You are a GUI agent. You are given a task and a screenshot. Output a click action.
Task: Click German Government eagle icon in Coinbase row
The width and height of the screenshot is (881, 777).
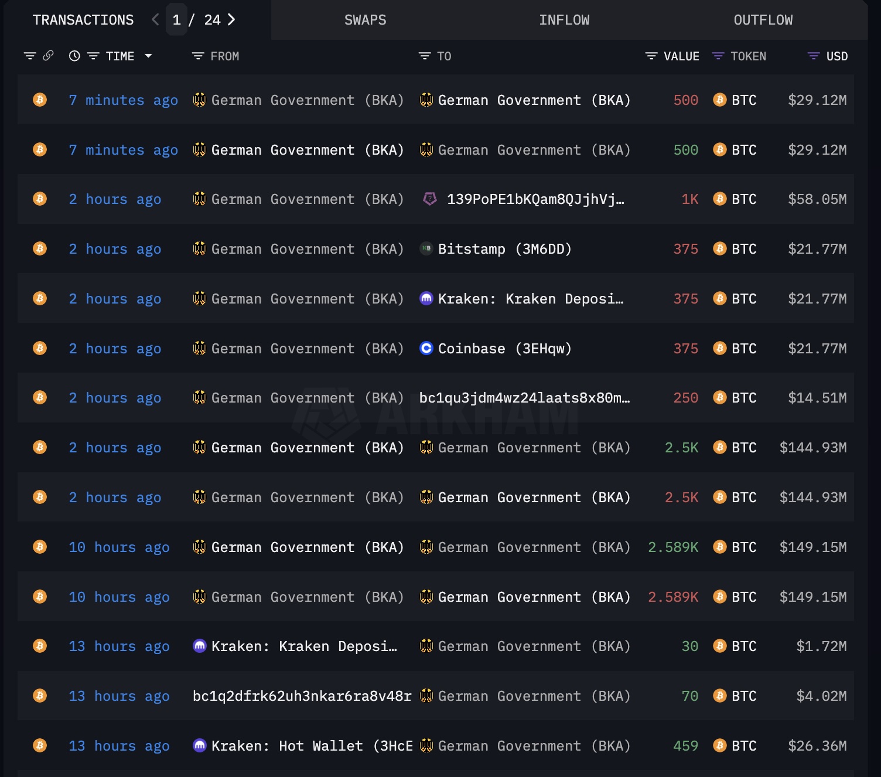[x=200, y=348]
